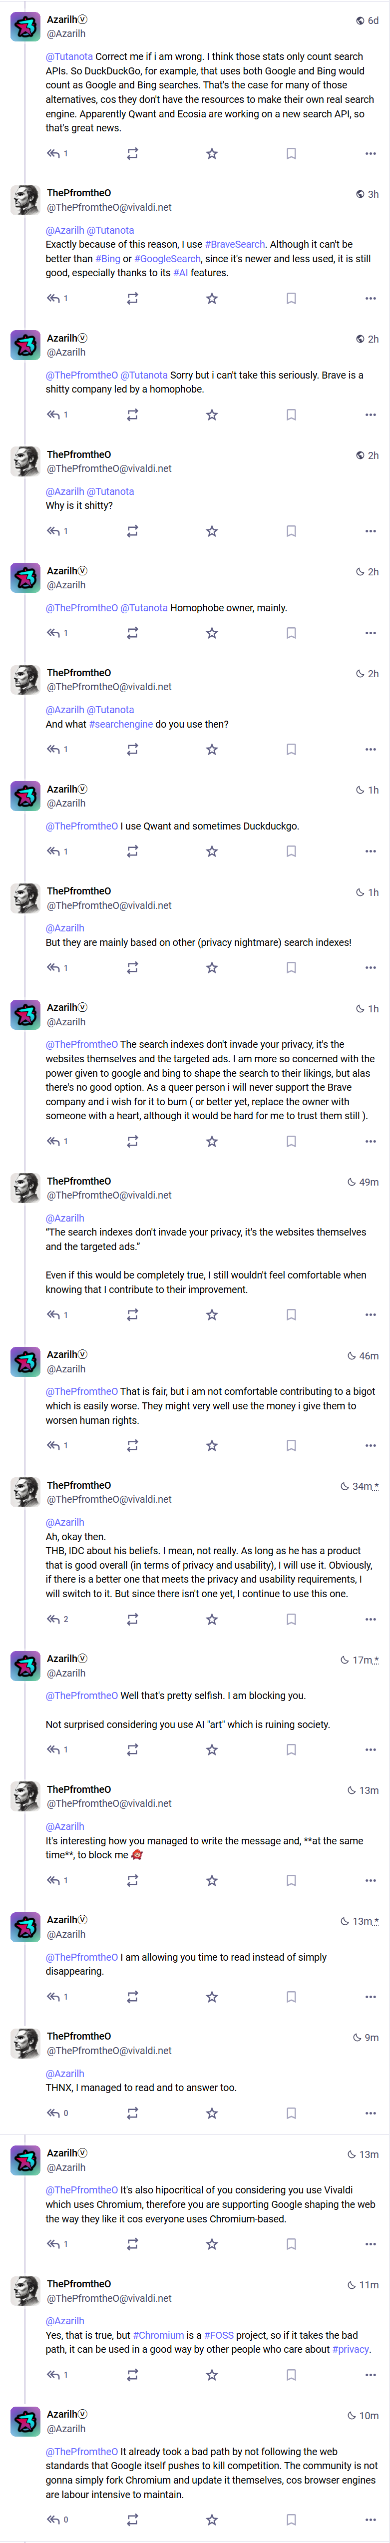Open the three-dot menu on first post

tap(370, 154)
